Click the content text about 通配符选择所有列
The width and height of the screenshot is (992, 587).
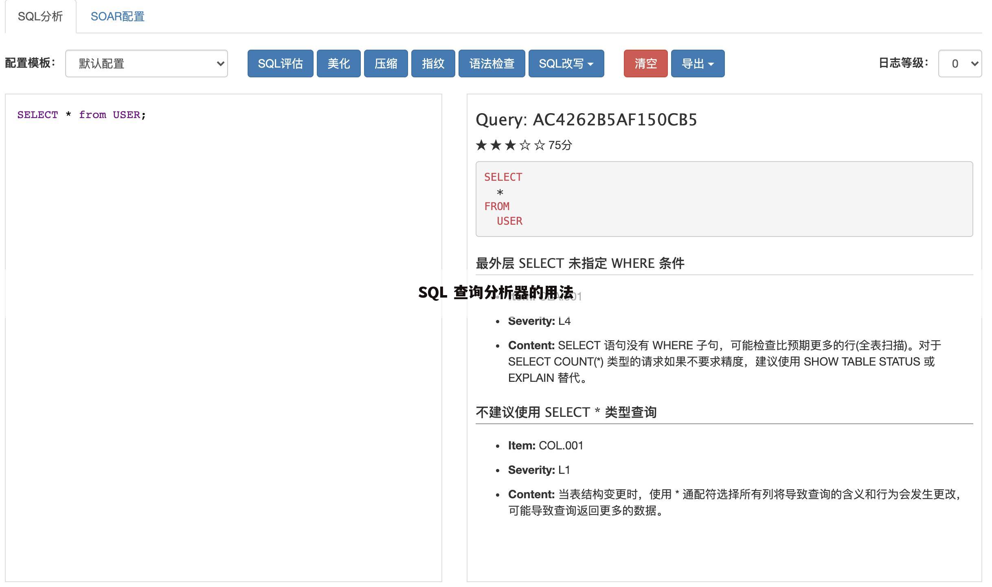(x=734, y=502)
